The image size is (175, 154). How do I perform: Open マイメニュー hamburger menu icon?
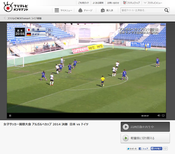click(x=57, y=10)
